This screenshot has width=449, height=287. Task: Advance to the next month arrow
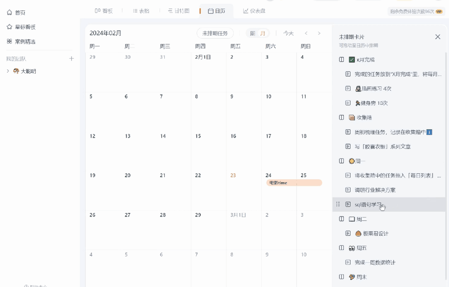pos(319,33)
